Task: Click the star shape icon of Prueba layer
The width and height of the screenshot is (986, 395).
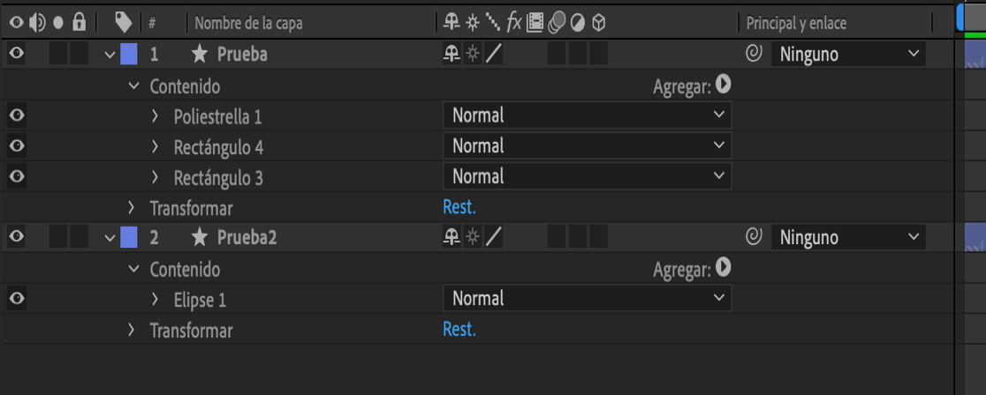Action: tap(200, 55)
